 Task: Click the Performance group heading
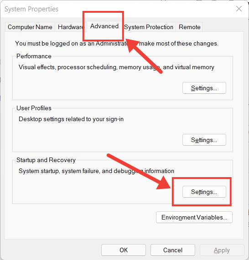pos(34,56)
